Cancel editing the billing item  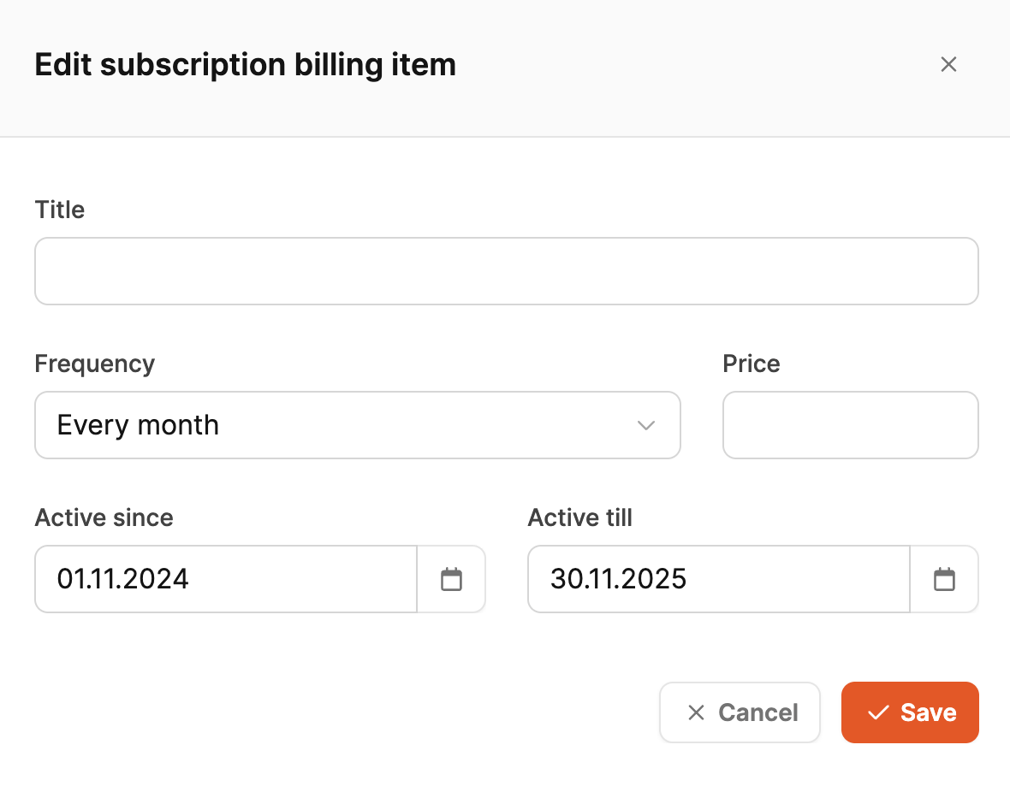pos(740,712)
